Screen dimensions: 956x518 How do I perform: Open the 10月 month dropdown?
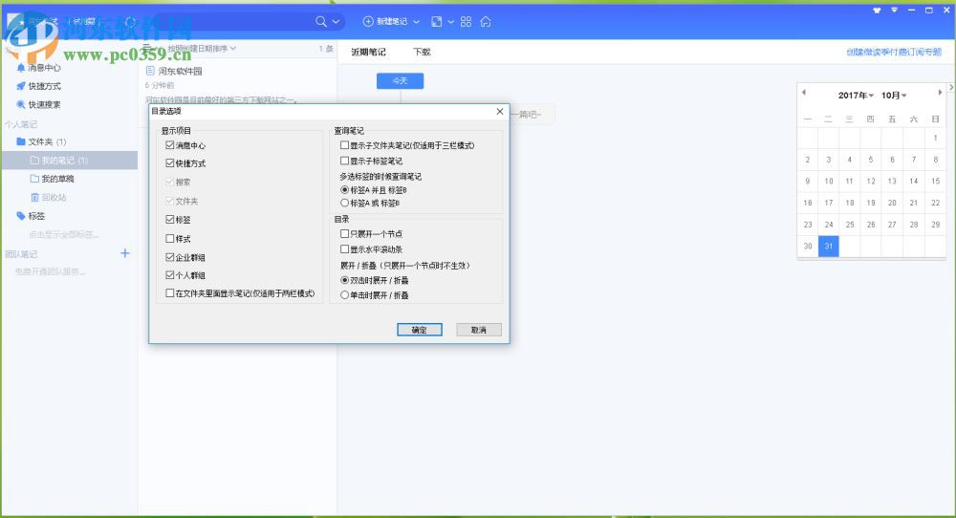pyautogui.click(x=894, y=95)
